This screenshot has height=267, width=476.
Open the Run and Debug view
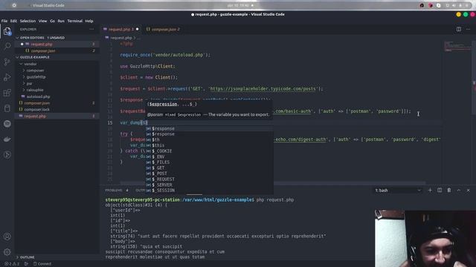pyautogui.click(x=7, y=77)
